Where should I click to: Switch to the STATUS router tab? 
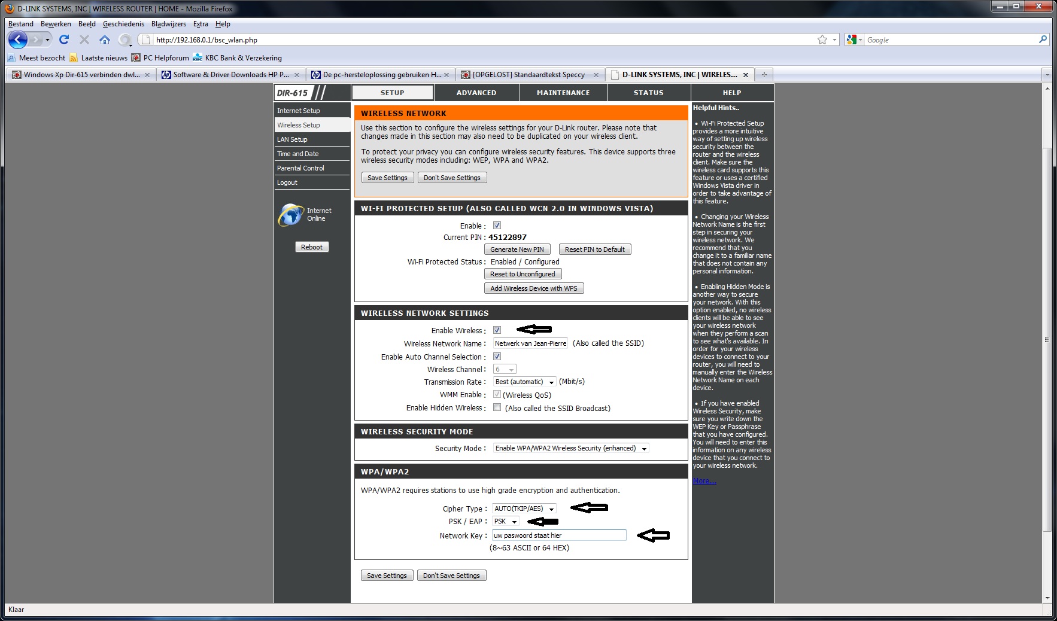(x=649, y=93)
